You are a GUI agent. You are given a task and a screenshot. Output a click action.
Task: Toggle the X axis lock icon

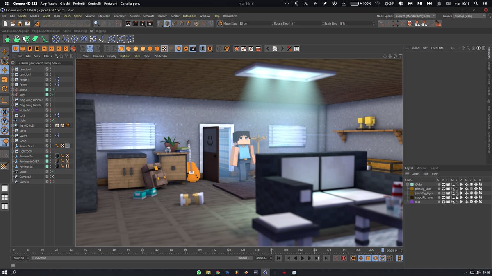pyautogui.click(x=5, y=112)
